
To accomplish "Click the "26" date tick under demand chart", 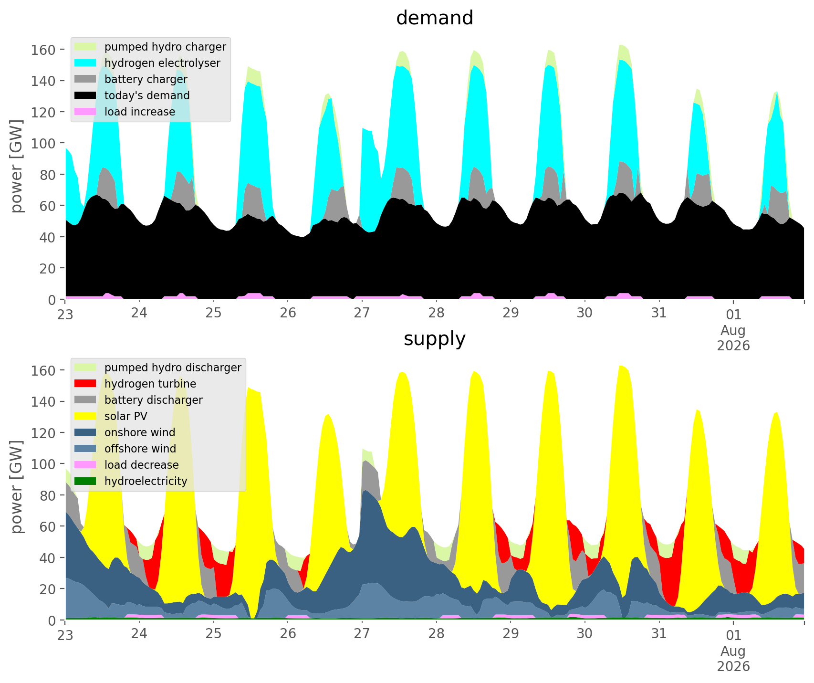I will (x=288, y=313).
